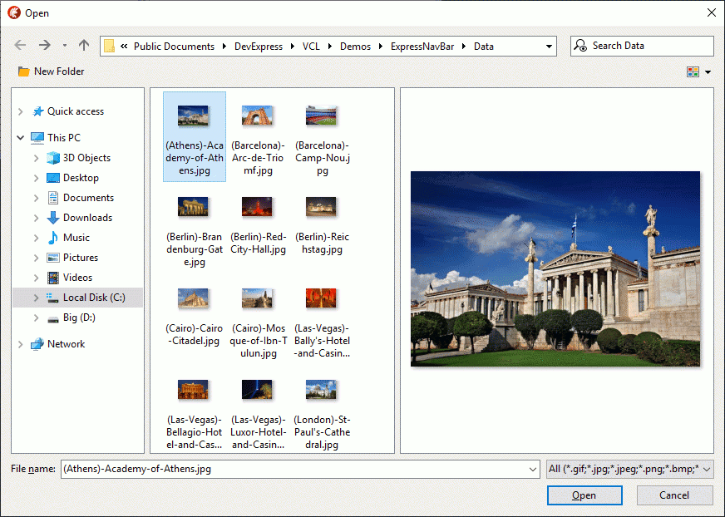Image resolution: width=725 pixels, height=517 pixels.
Task: Select the Music folder icon
Action: coord(53,238)
